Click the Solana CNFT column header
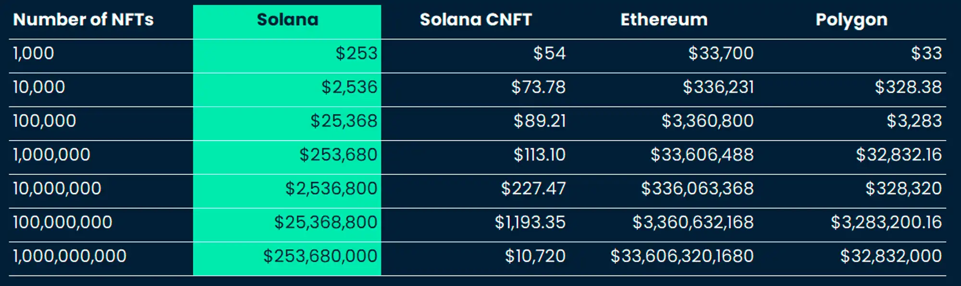The image size is (961, 286). click(476, 20)
